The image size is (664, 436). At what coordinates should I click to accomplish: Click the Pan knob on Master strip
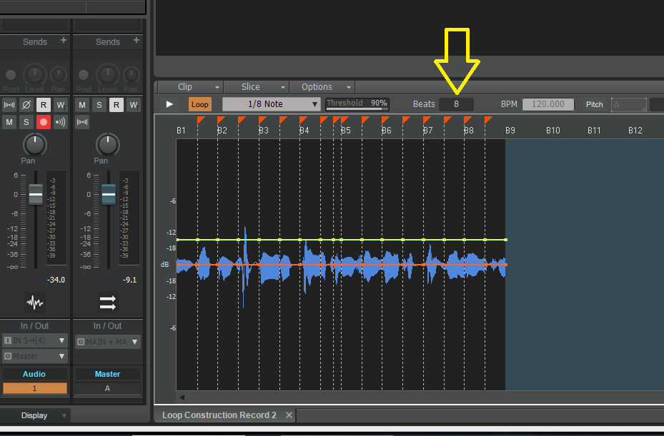(107, 144)
